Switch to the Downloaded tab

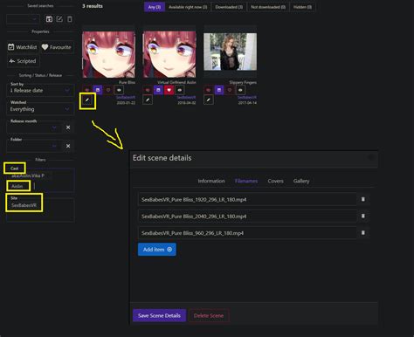[229, 7]
